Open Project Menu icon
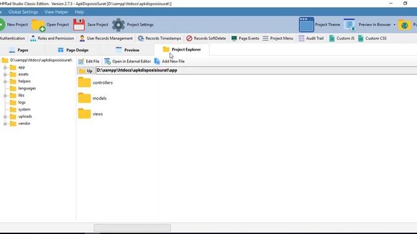Viewport: 417px width, 234px height. coord(265,38)
